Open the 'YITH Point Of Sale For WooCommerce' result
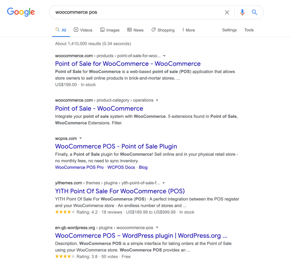This screenshot has width=291, height=267. (x=120, y=191)
